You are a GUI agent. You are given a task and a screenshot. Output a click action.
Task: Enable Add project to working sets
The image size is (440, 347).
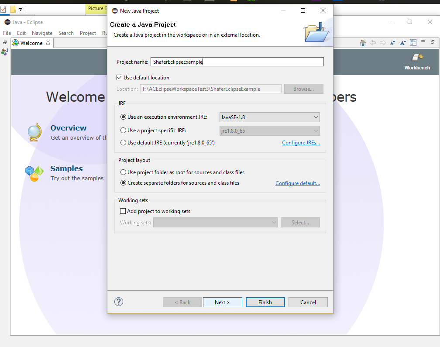point(123,211)
